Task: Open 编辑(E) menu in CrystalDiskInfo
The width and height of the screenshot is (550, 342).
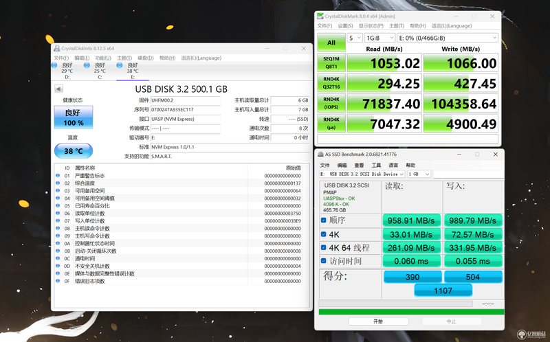Action: 82,58
